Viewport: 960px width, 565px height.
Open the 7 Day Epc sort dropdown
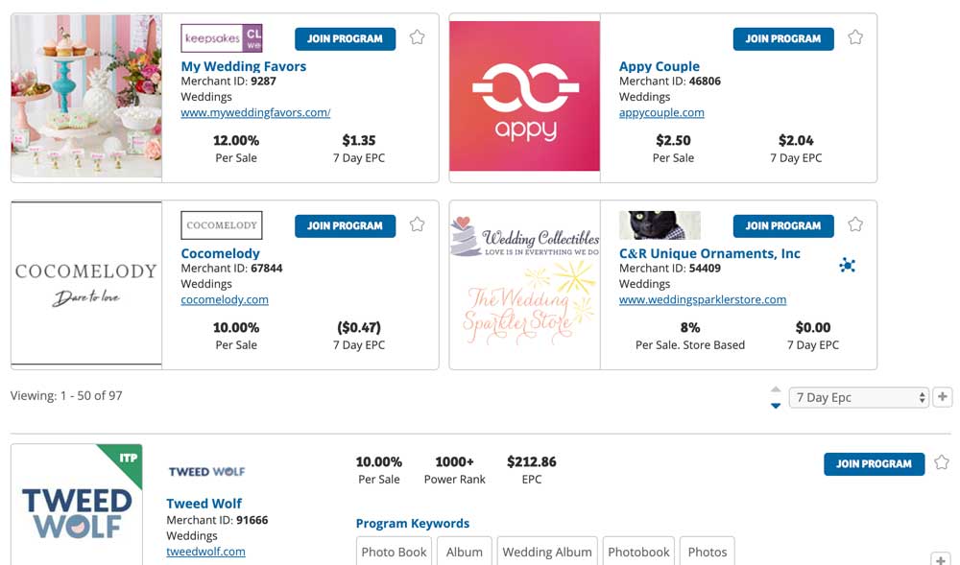pyautogui.click(x=858, y=397)
